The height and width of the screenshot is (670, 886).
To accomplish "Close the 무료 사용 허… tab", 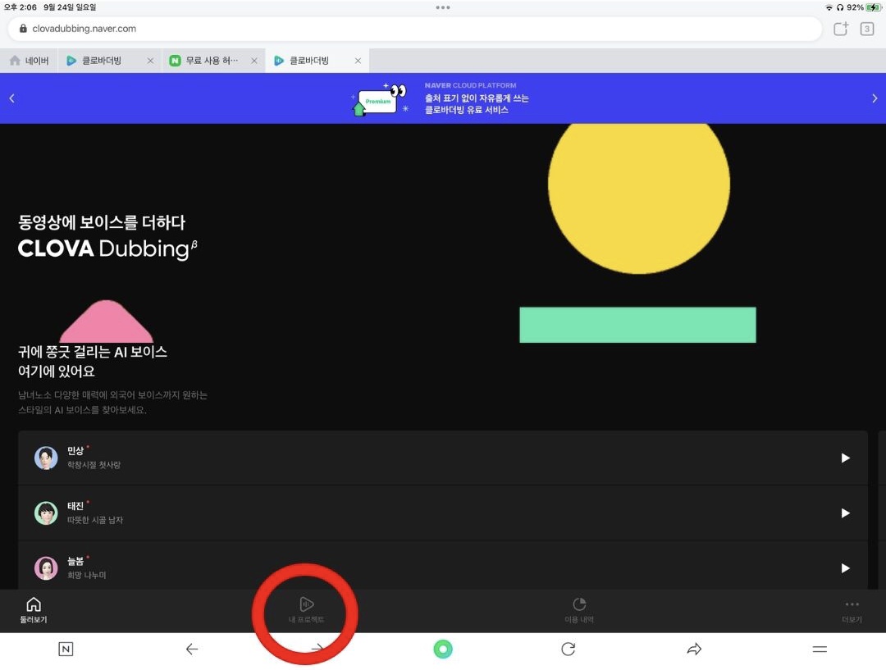I will [254, 61].
